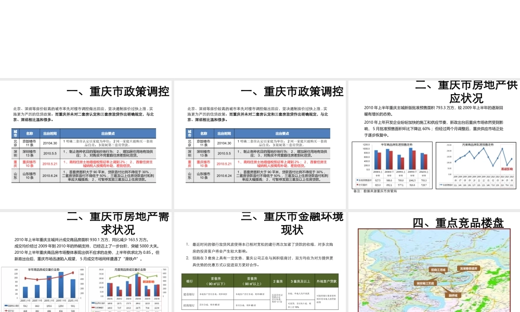
Task: Select the 招商银行 row cell
Action: [190, 306]
